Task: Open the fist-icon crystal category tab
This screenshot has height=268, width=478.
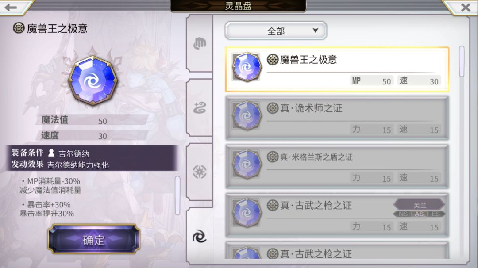Action: pos(200,43)
